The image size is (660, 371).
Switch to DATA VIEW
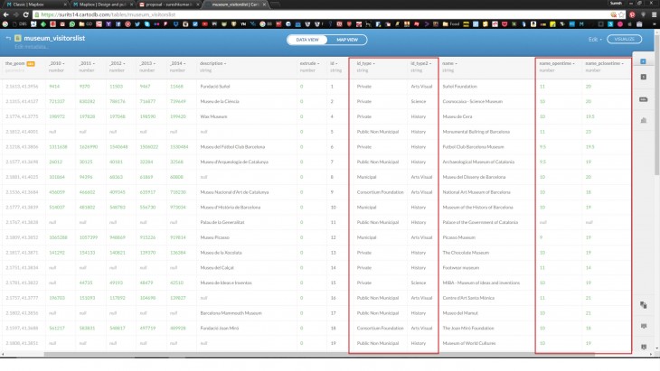click(306, 40)
